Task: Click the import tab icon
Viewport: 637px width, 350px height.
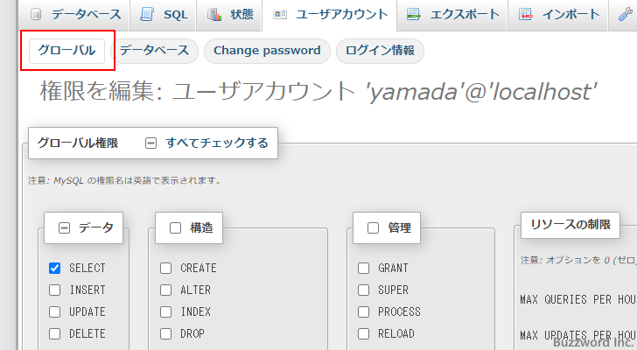Action: (x=525, y=15)
